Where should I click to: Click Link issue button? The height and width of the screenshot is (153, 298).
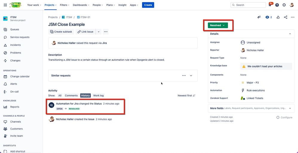[85, 32]
